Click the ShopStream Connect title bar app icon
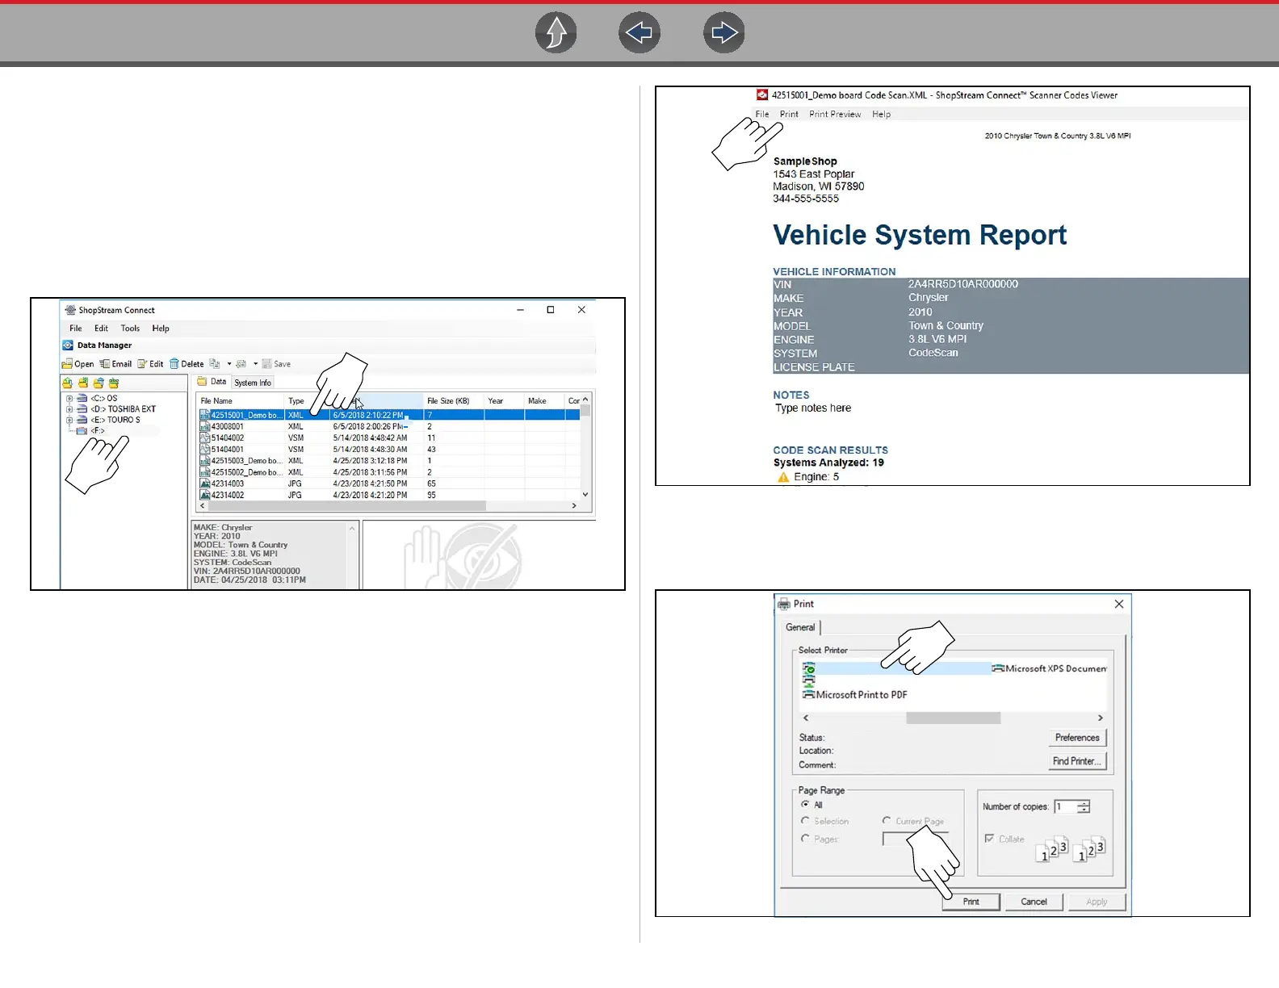The image size is (1279, 988). 70,310
